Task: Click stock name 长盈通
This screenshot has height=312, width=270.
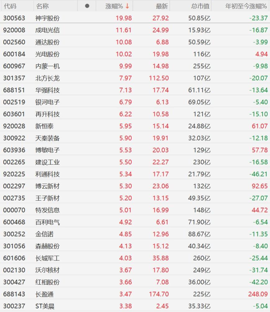Action: pyautogui.click(x=44, y=294)
